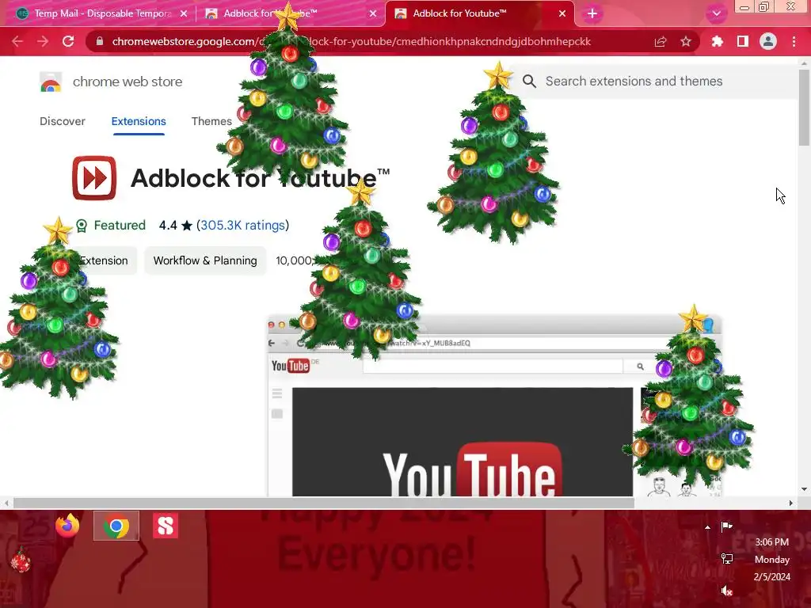811x608 pixels.
Task: Show hidden system tray icons
Action: [x=707, y=526]
